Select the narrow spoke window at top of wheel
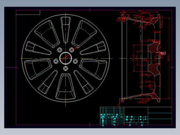Image resolution: width=180 pixels, height=135 pixels. pyautogui.click(x=65, y=30)
